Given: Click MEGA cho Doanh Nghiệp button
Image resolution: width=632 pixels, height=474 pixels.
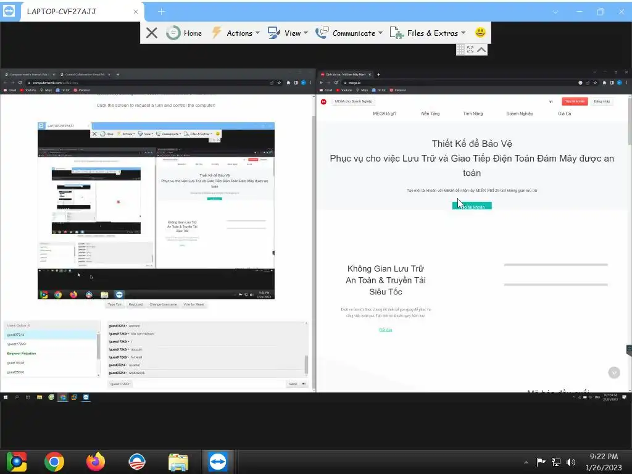Looking at the screenshot, I should tap(354, 102).
